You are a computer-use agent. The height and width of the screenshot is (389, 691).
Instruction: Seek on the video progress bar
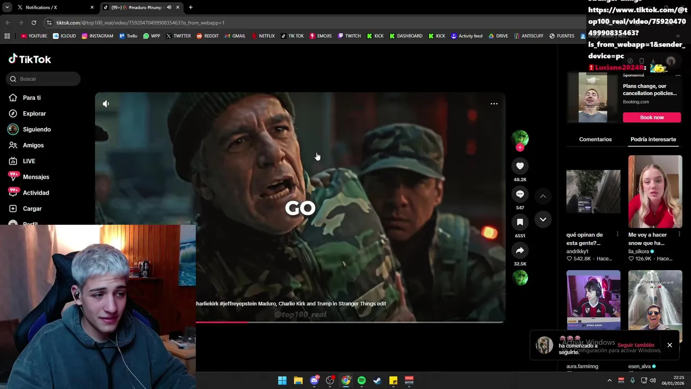click(x=350, y=322)
